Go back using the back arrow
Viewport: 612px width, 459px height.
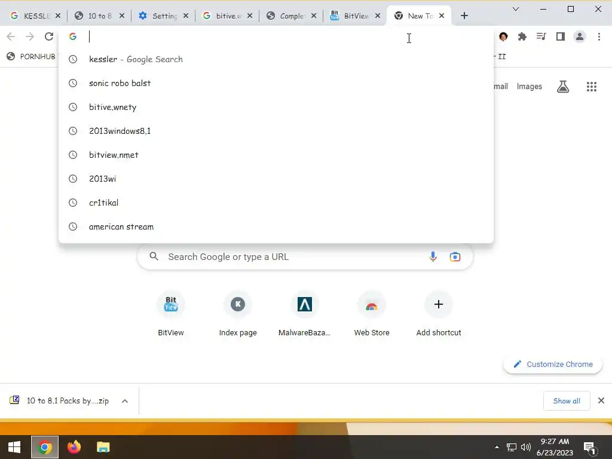click(11, 36)
